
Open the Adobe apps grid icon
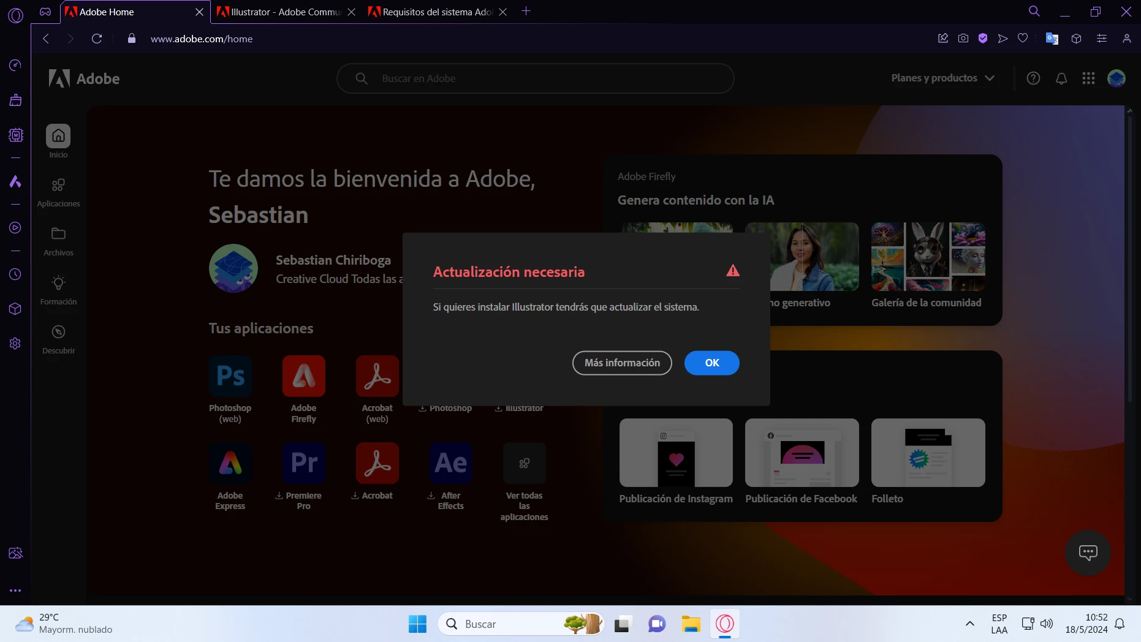[x=1088, y=78]
